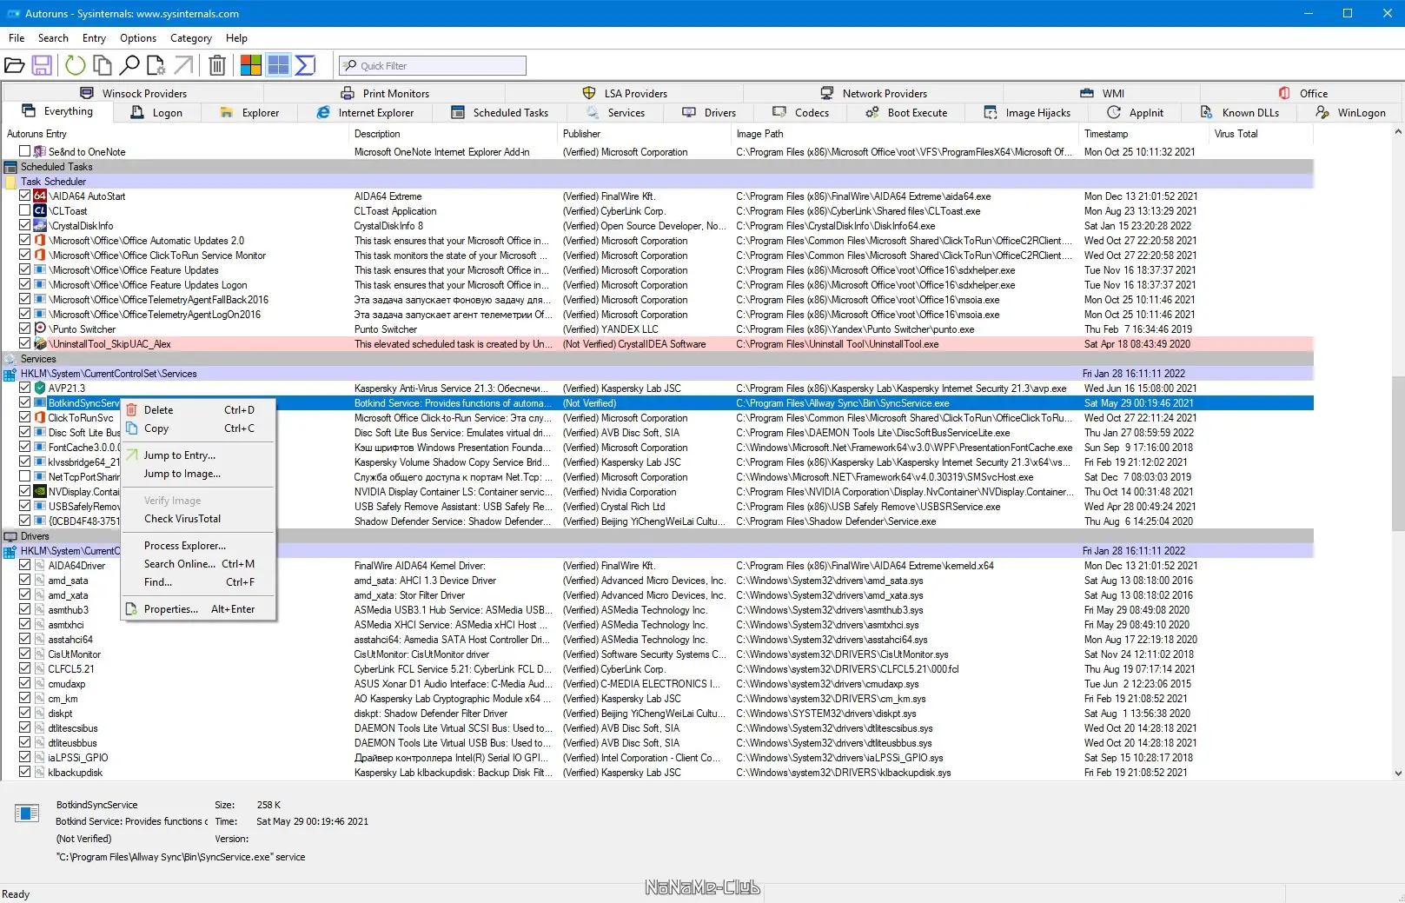
Task: Click the Punto Switcher entry icon
Action: point(40,329)
